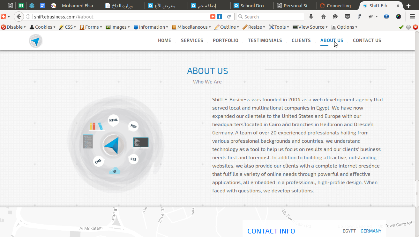Open the Downloads arrow button
This screenshot has height=237, width=419.
coord(311,17)
